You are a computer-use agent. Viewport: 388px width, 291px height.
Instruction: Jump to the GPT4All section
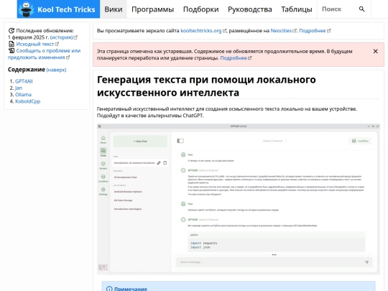pos(24,81)
